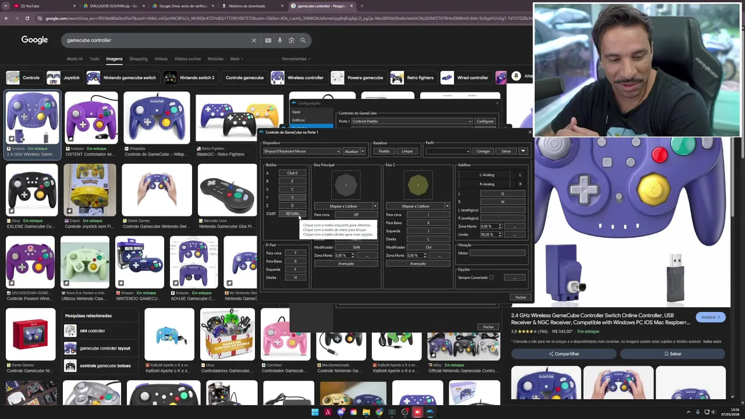Switch to EMULADOR DOLPHIN.zip browser tab

113,6
